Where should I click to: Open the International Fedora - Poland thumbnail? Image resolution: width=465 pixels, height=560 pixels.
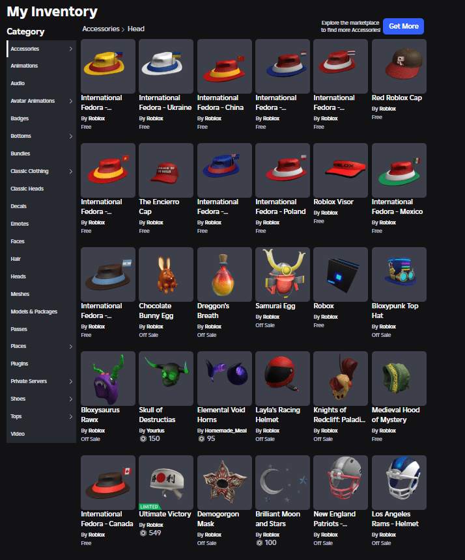[x=283, y=170]
